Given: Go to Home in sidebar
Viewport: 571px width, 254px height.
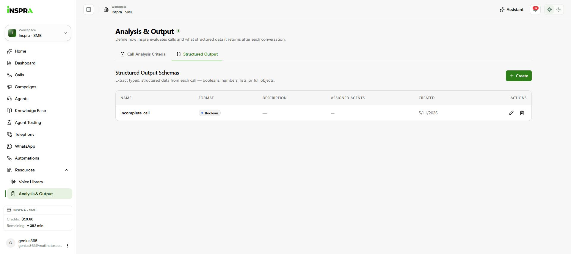Looking at the screenshot, I should point(38,51).
